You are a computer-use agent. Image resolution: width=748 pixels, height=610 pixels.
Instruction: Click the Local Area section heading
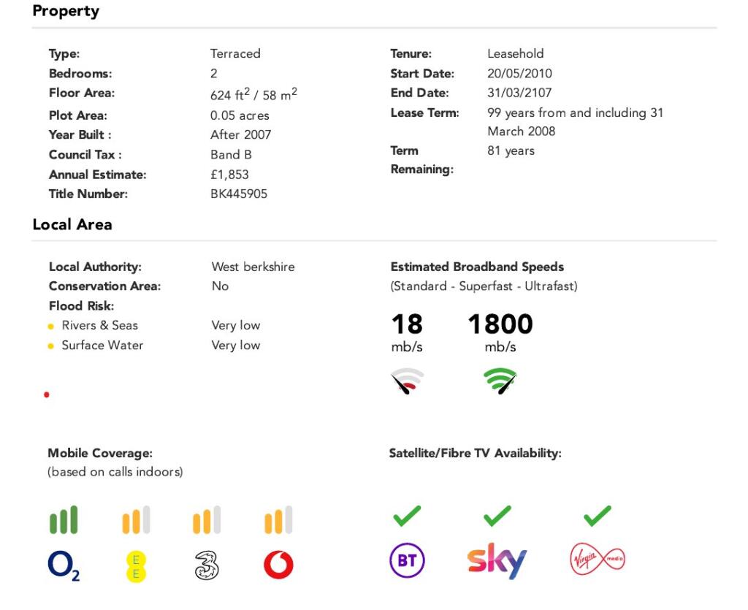coord(72,224)
